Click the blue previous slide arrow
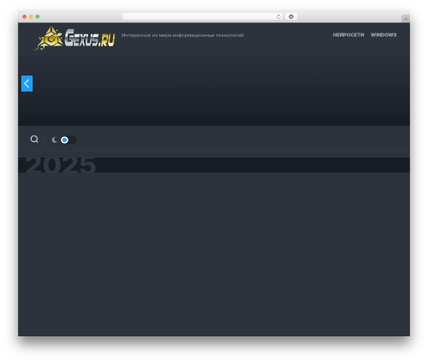The image size is (428, 362). pyautogui.click(x=27, y=84)
